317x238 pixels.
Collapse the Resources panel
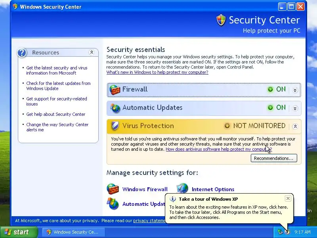(92, 52)
